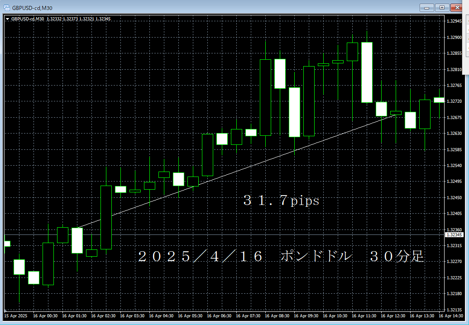Click price scale label 1.32225

pos(454,278)
